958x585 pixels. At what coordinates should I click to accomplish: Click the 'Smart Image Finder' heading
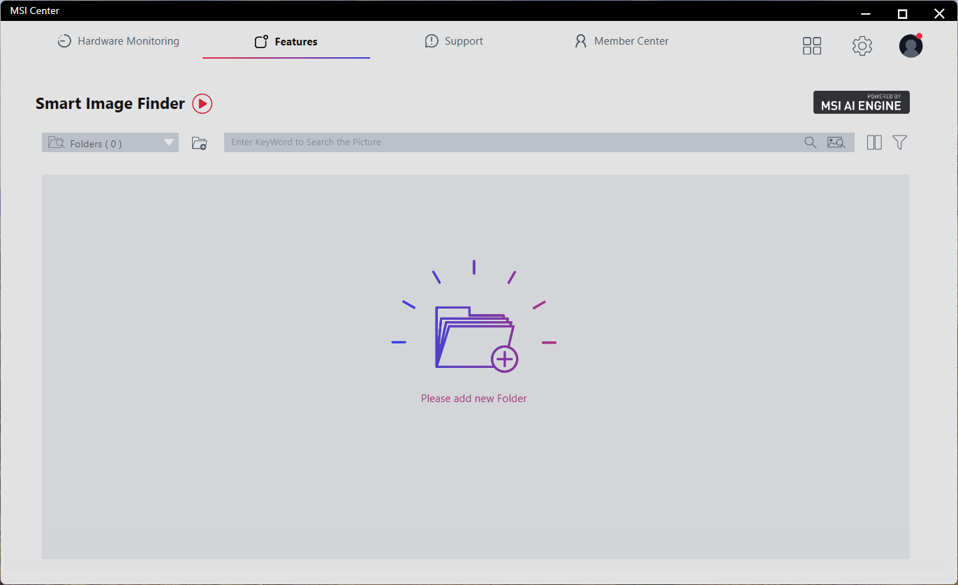[x=110, y=103]
